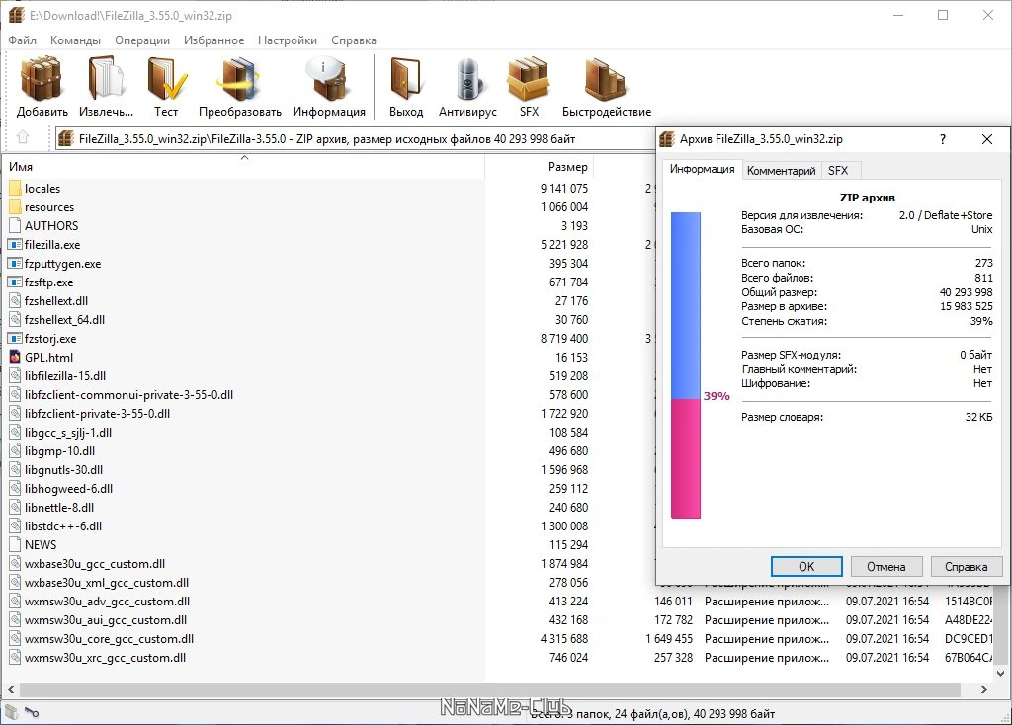Screen dimensions: 1012x725
Task: Sort by the Имя column header
Action: click(243, 166)
